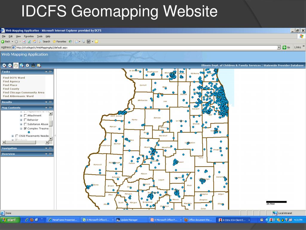Disable the Complex Trauma layer
Image resolution: width=306 pixels, height=230 pixels.
(x=25, y=128)
